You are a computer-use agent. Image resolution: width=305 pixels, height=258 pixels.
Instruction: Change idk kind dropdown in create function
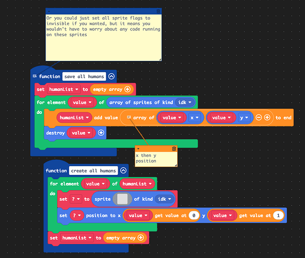165,199
